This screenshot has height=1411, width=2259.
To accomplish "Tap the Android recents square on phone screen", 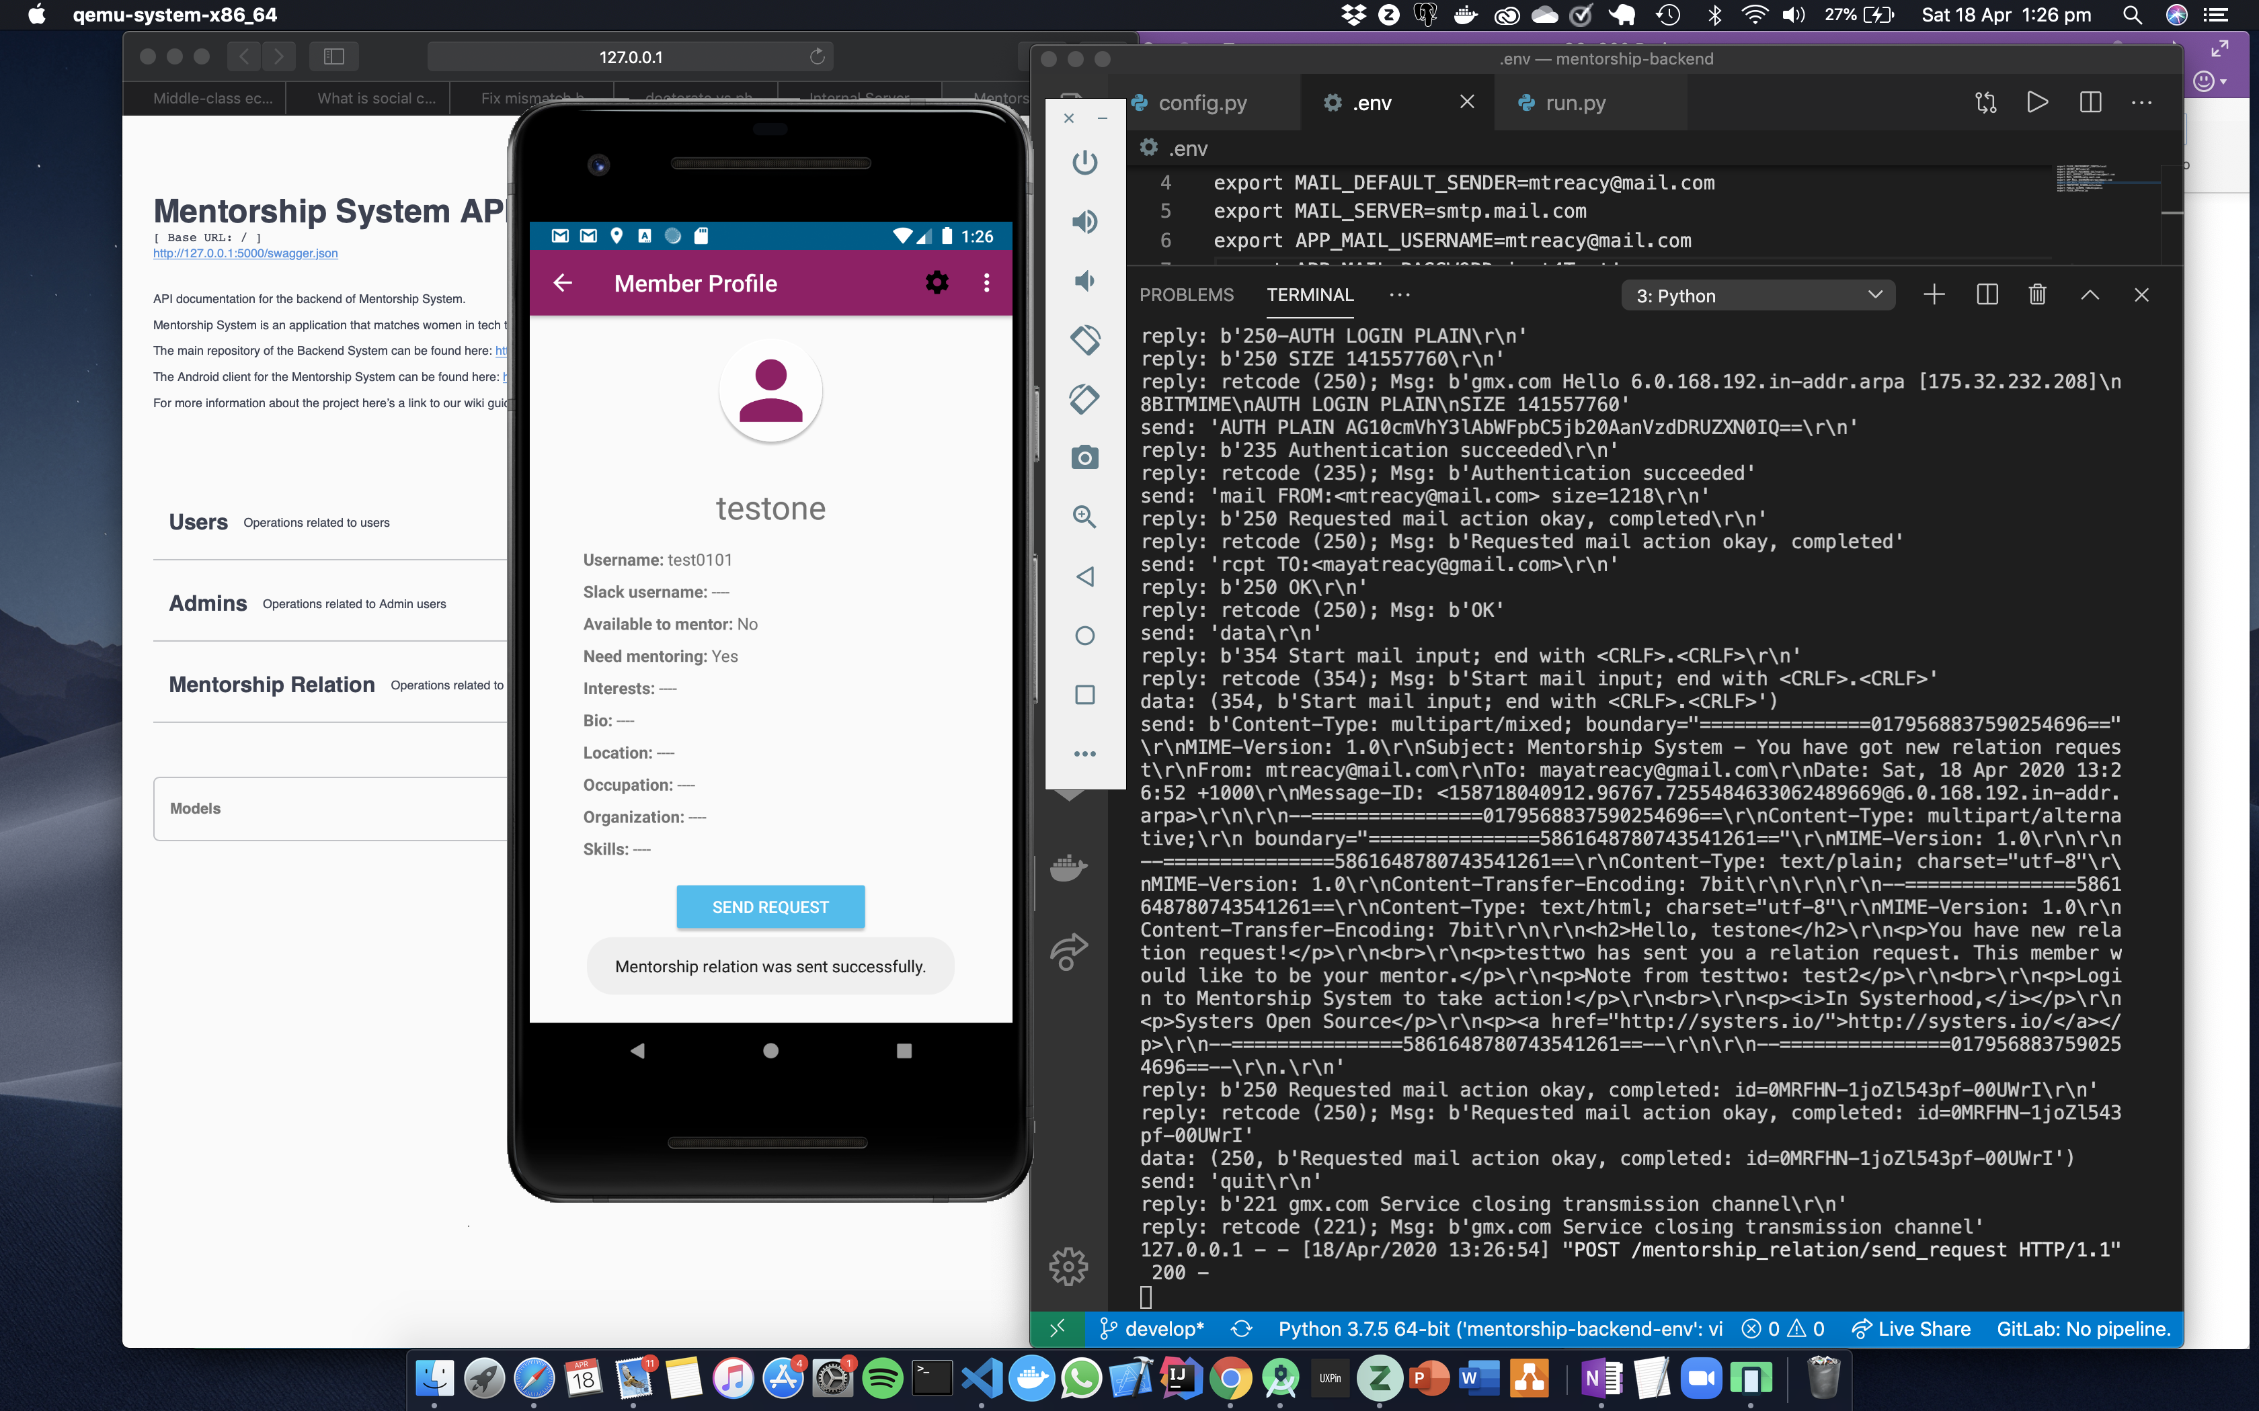I will click(x=904, y=1051).
